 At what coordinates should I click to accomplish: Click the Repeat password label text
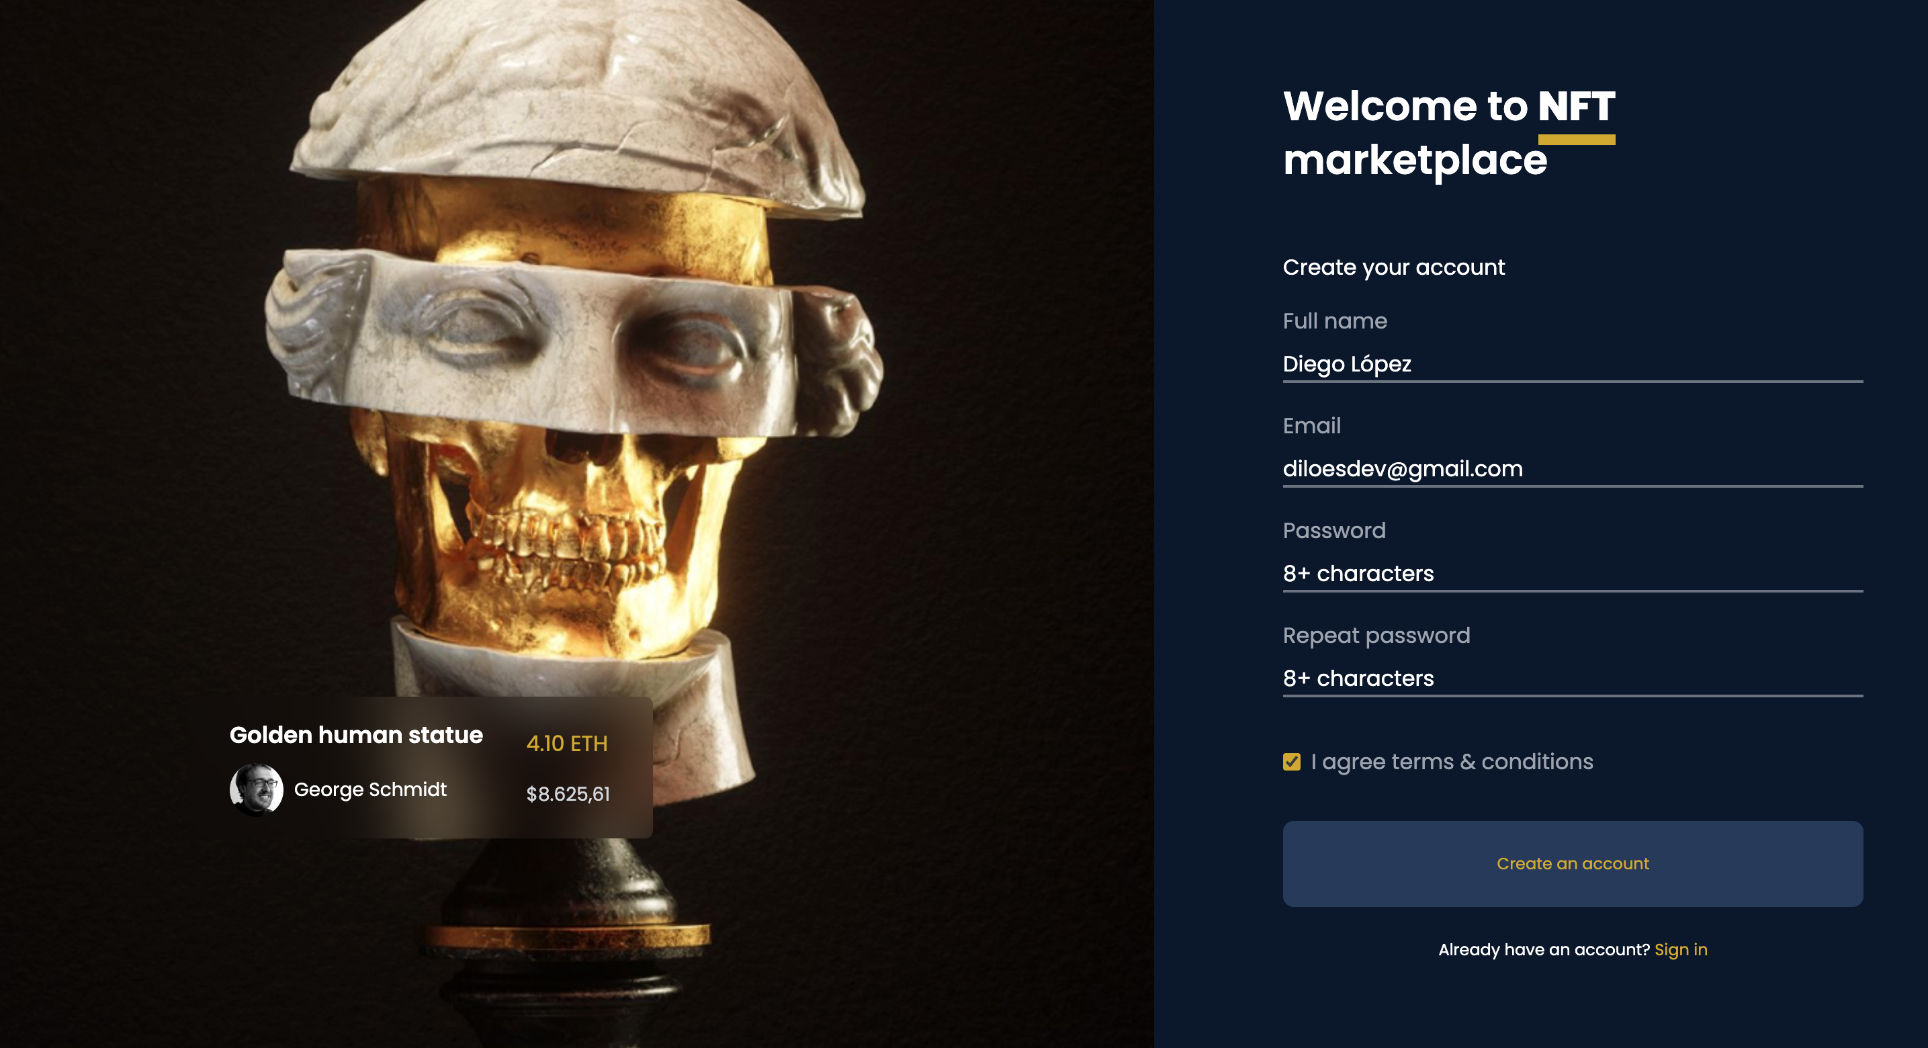[1376, 636]
